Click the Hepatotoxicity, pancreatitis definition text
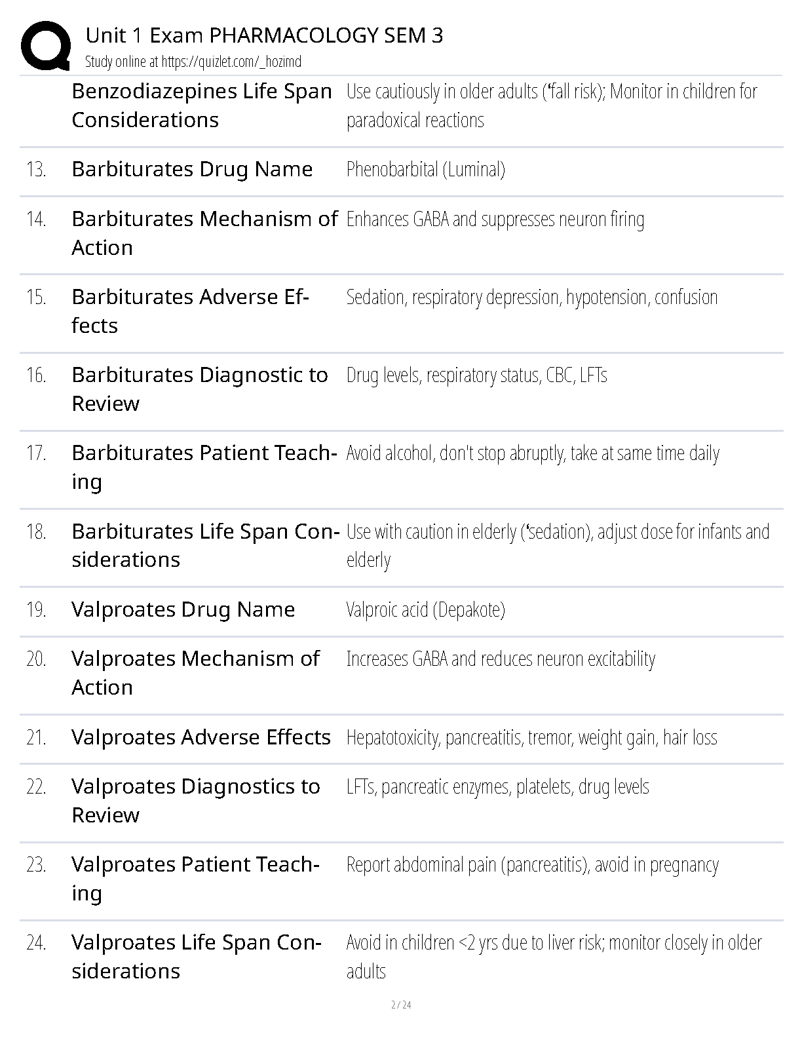The image size is (802, 1038). [531, 738]
